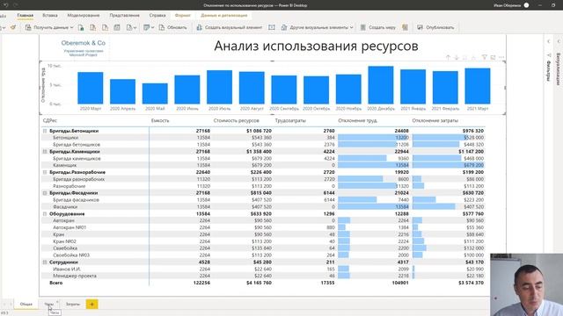Image resolution: width=563 pixels, height=316 pixels.
Task: Sort by the Емкость column header
Action: pos(160,121)
